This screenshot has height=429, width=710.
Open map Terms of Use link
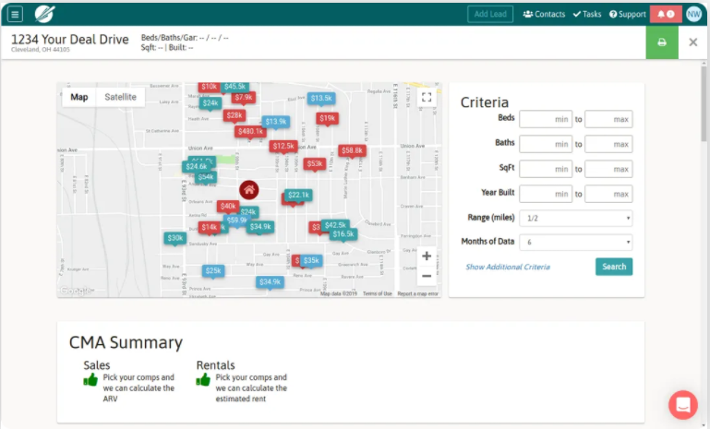378,293
